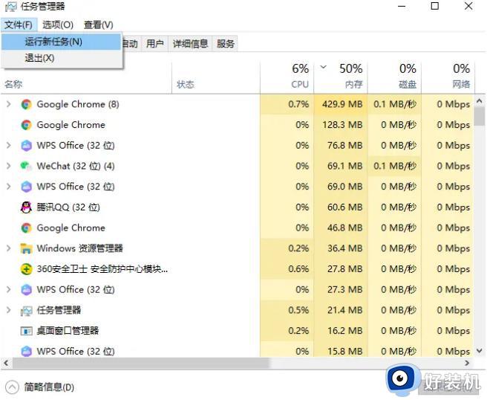Sort by the 磁盘 column header
Screen dimensions: 487x400
[x=394, y=77]
